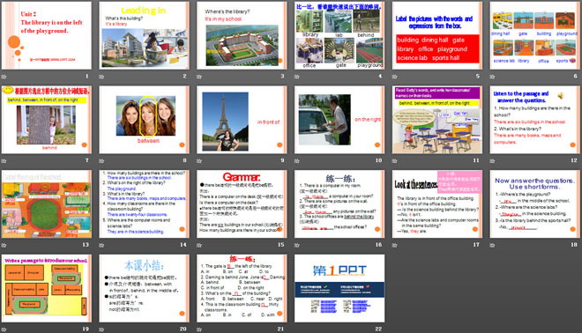Click the animation star icon under slide 14
This screenshot has height=333, width=582.
pyautogui.click(x=101, y=245)
